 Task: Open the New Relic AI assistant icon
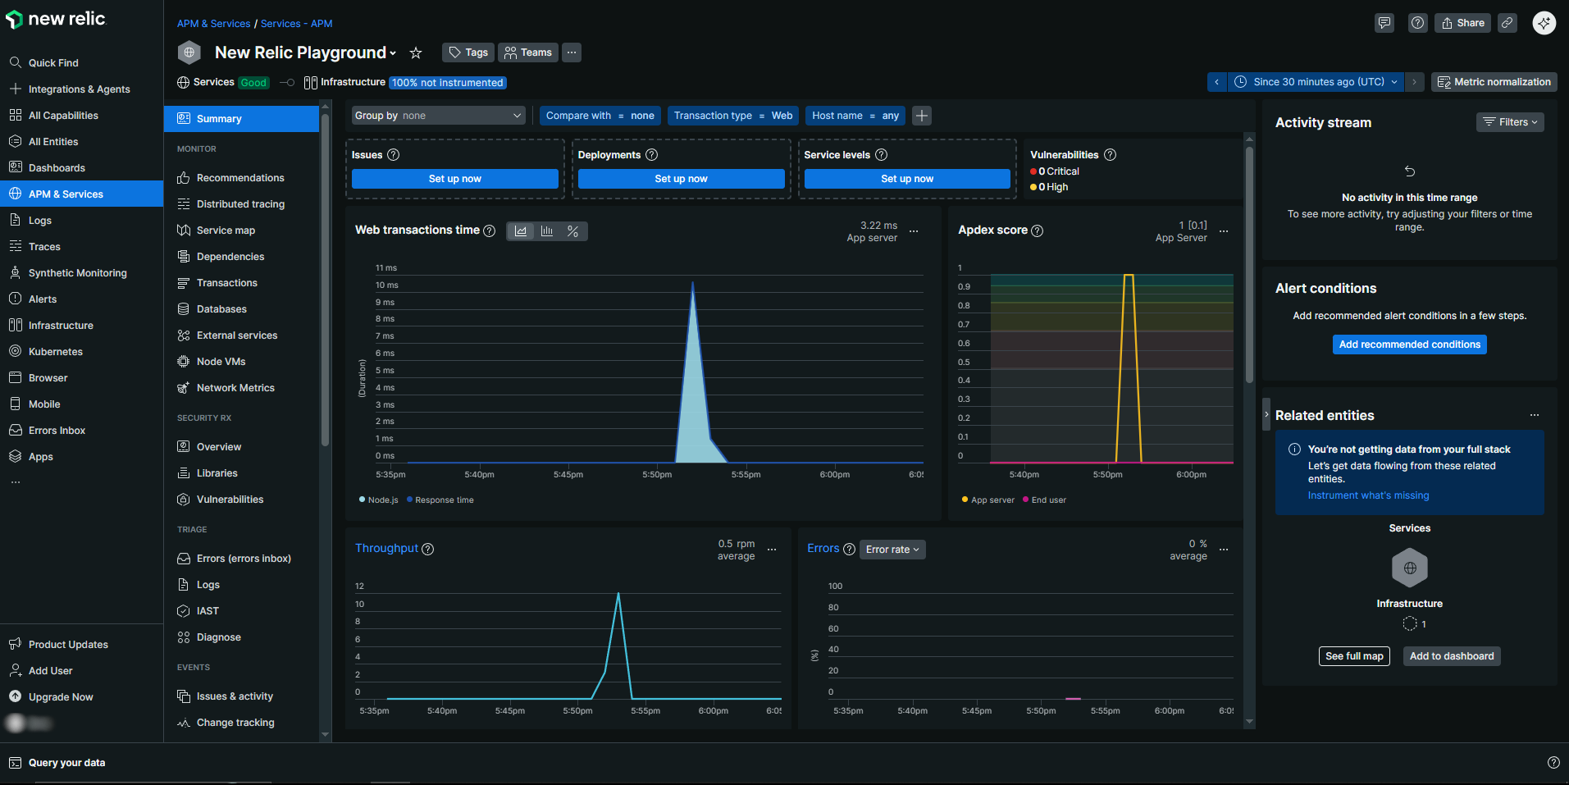pyautogui.click(x=1544, y=23)
